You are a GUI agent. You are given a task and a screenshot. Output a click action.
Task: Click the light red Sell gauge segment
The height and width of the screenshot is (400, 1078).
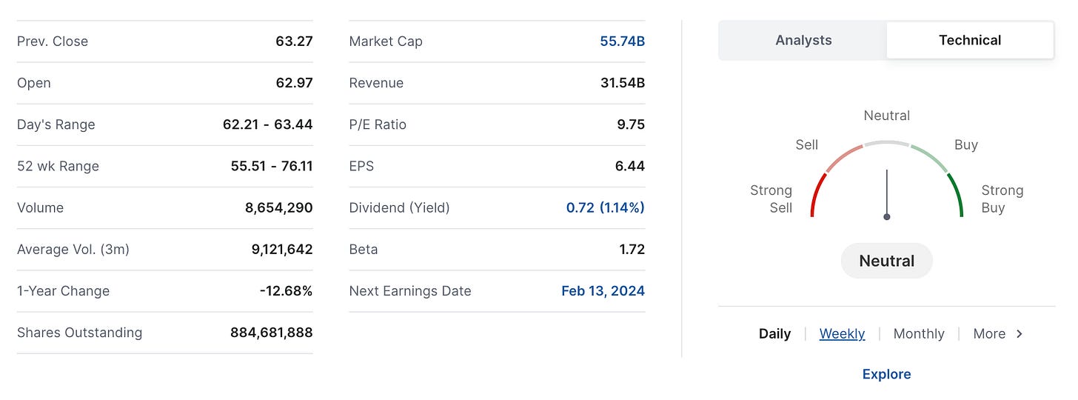coord(843,157)
